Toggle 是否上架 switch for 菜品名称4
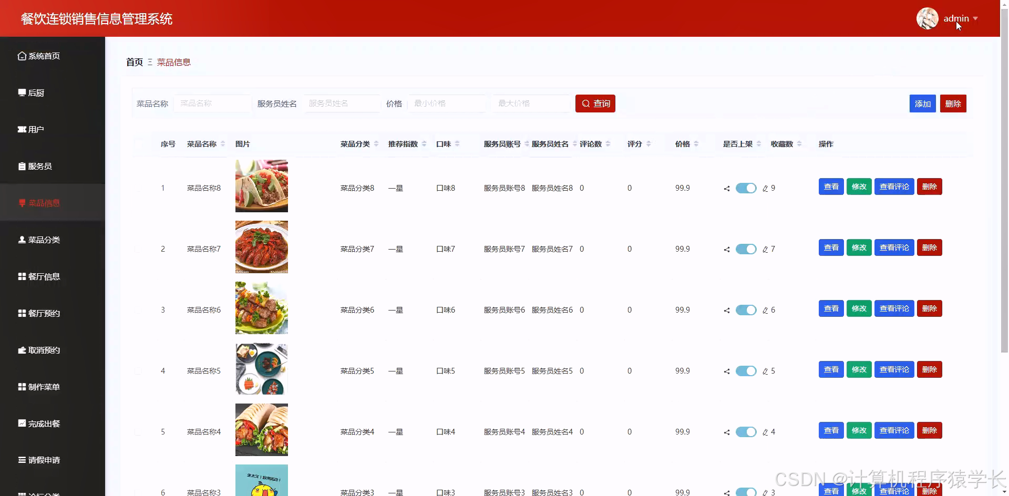The width and height of the screenshot is (1009, 496). pos(746,432)
